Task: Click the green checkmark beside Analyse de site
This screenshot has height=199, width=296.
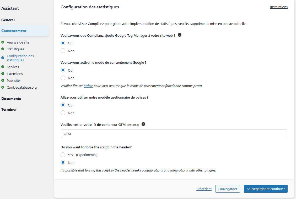Action: pyautogui.click(x=3, y=42)
